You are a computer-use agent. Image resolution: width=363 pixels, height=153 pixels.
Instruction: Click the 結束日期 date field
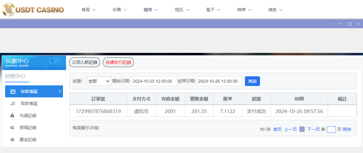(x=220, y=81)
